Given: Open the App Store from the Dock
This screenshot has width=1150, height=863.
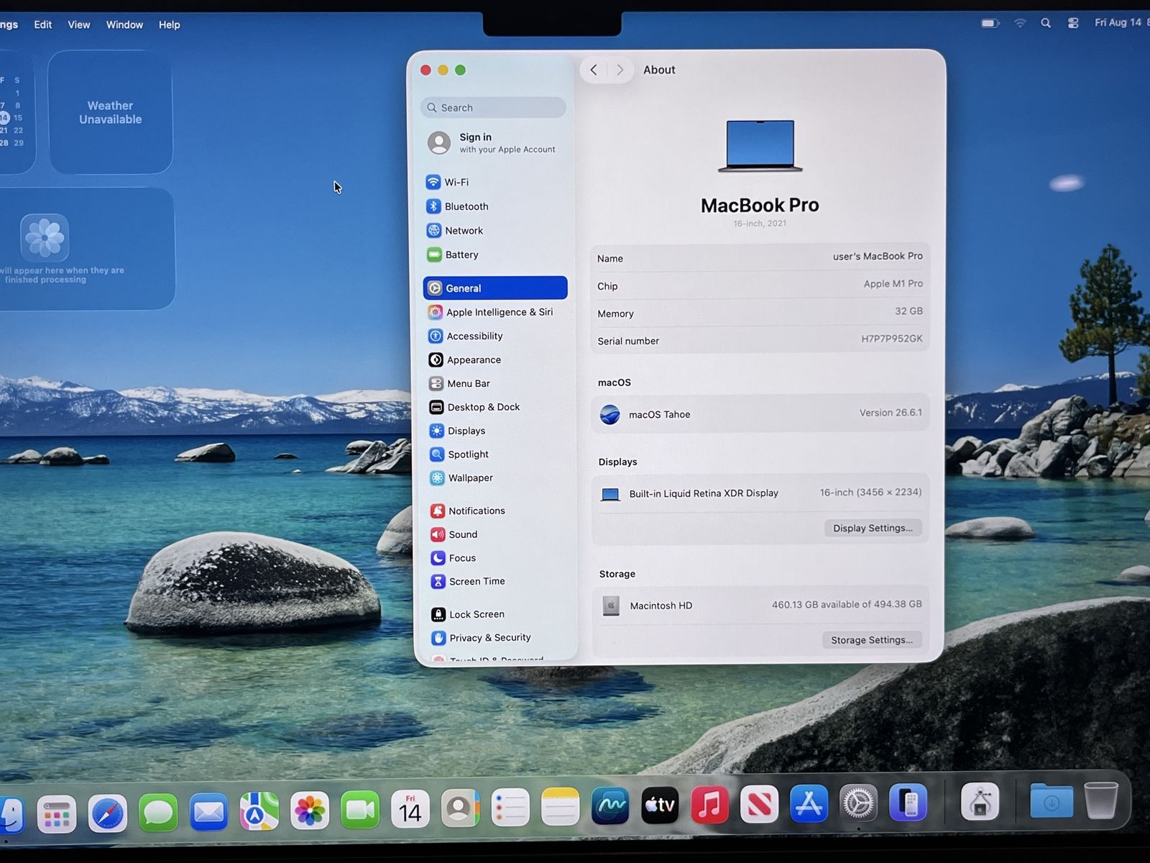Looking at the screenshot, I should [x=809, y=803].
